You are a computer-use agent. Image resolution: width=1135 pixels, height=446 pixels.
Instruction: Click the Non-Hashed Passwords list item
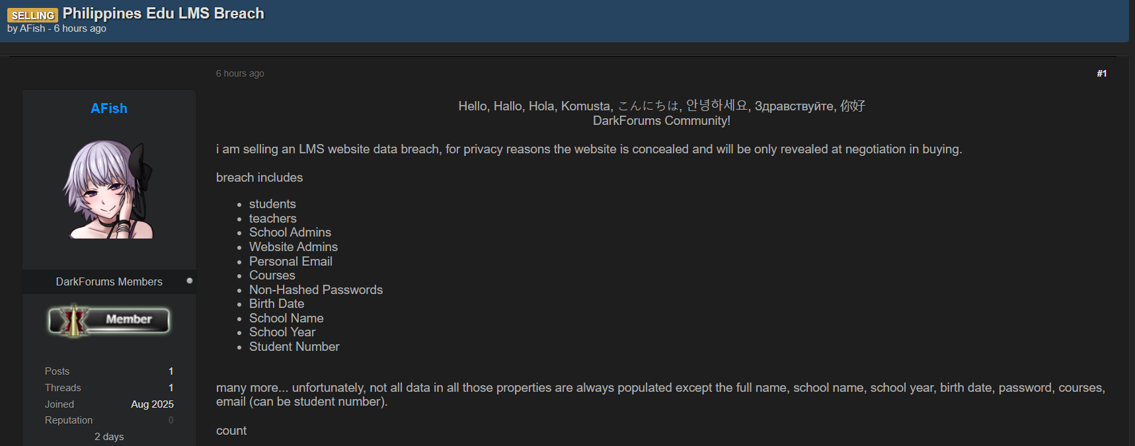[316, 289]
